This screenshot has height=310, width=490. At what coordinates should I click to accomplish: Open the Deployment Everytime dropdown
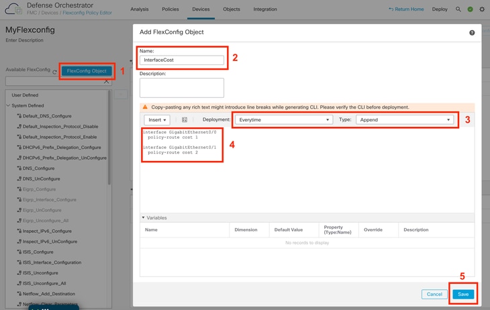point(284,119)
